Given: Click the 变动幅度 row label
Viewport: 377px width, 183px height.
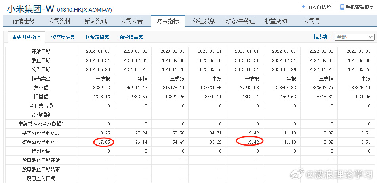Looking at the screenshot, I should coord(41,115).
